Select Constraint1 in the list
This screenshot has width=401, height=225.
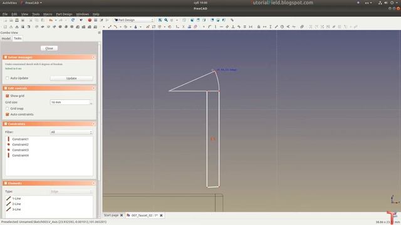pos(21,139)
